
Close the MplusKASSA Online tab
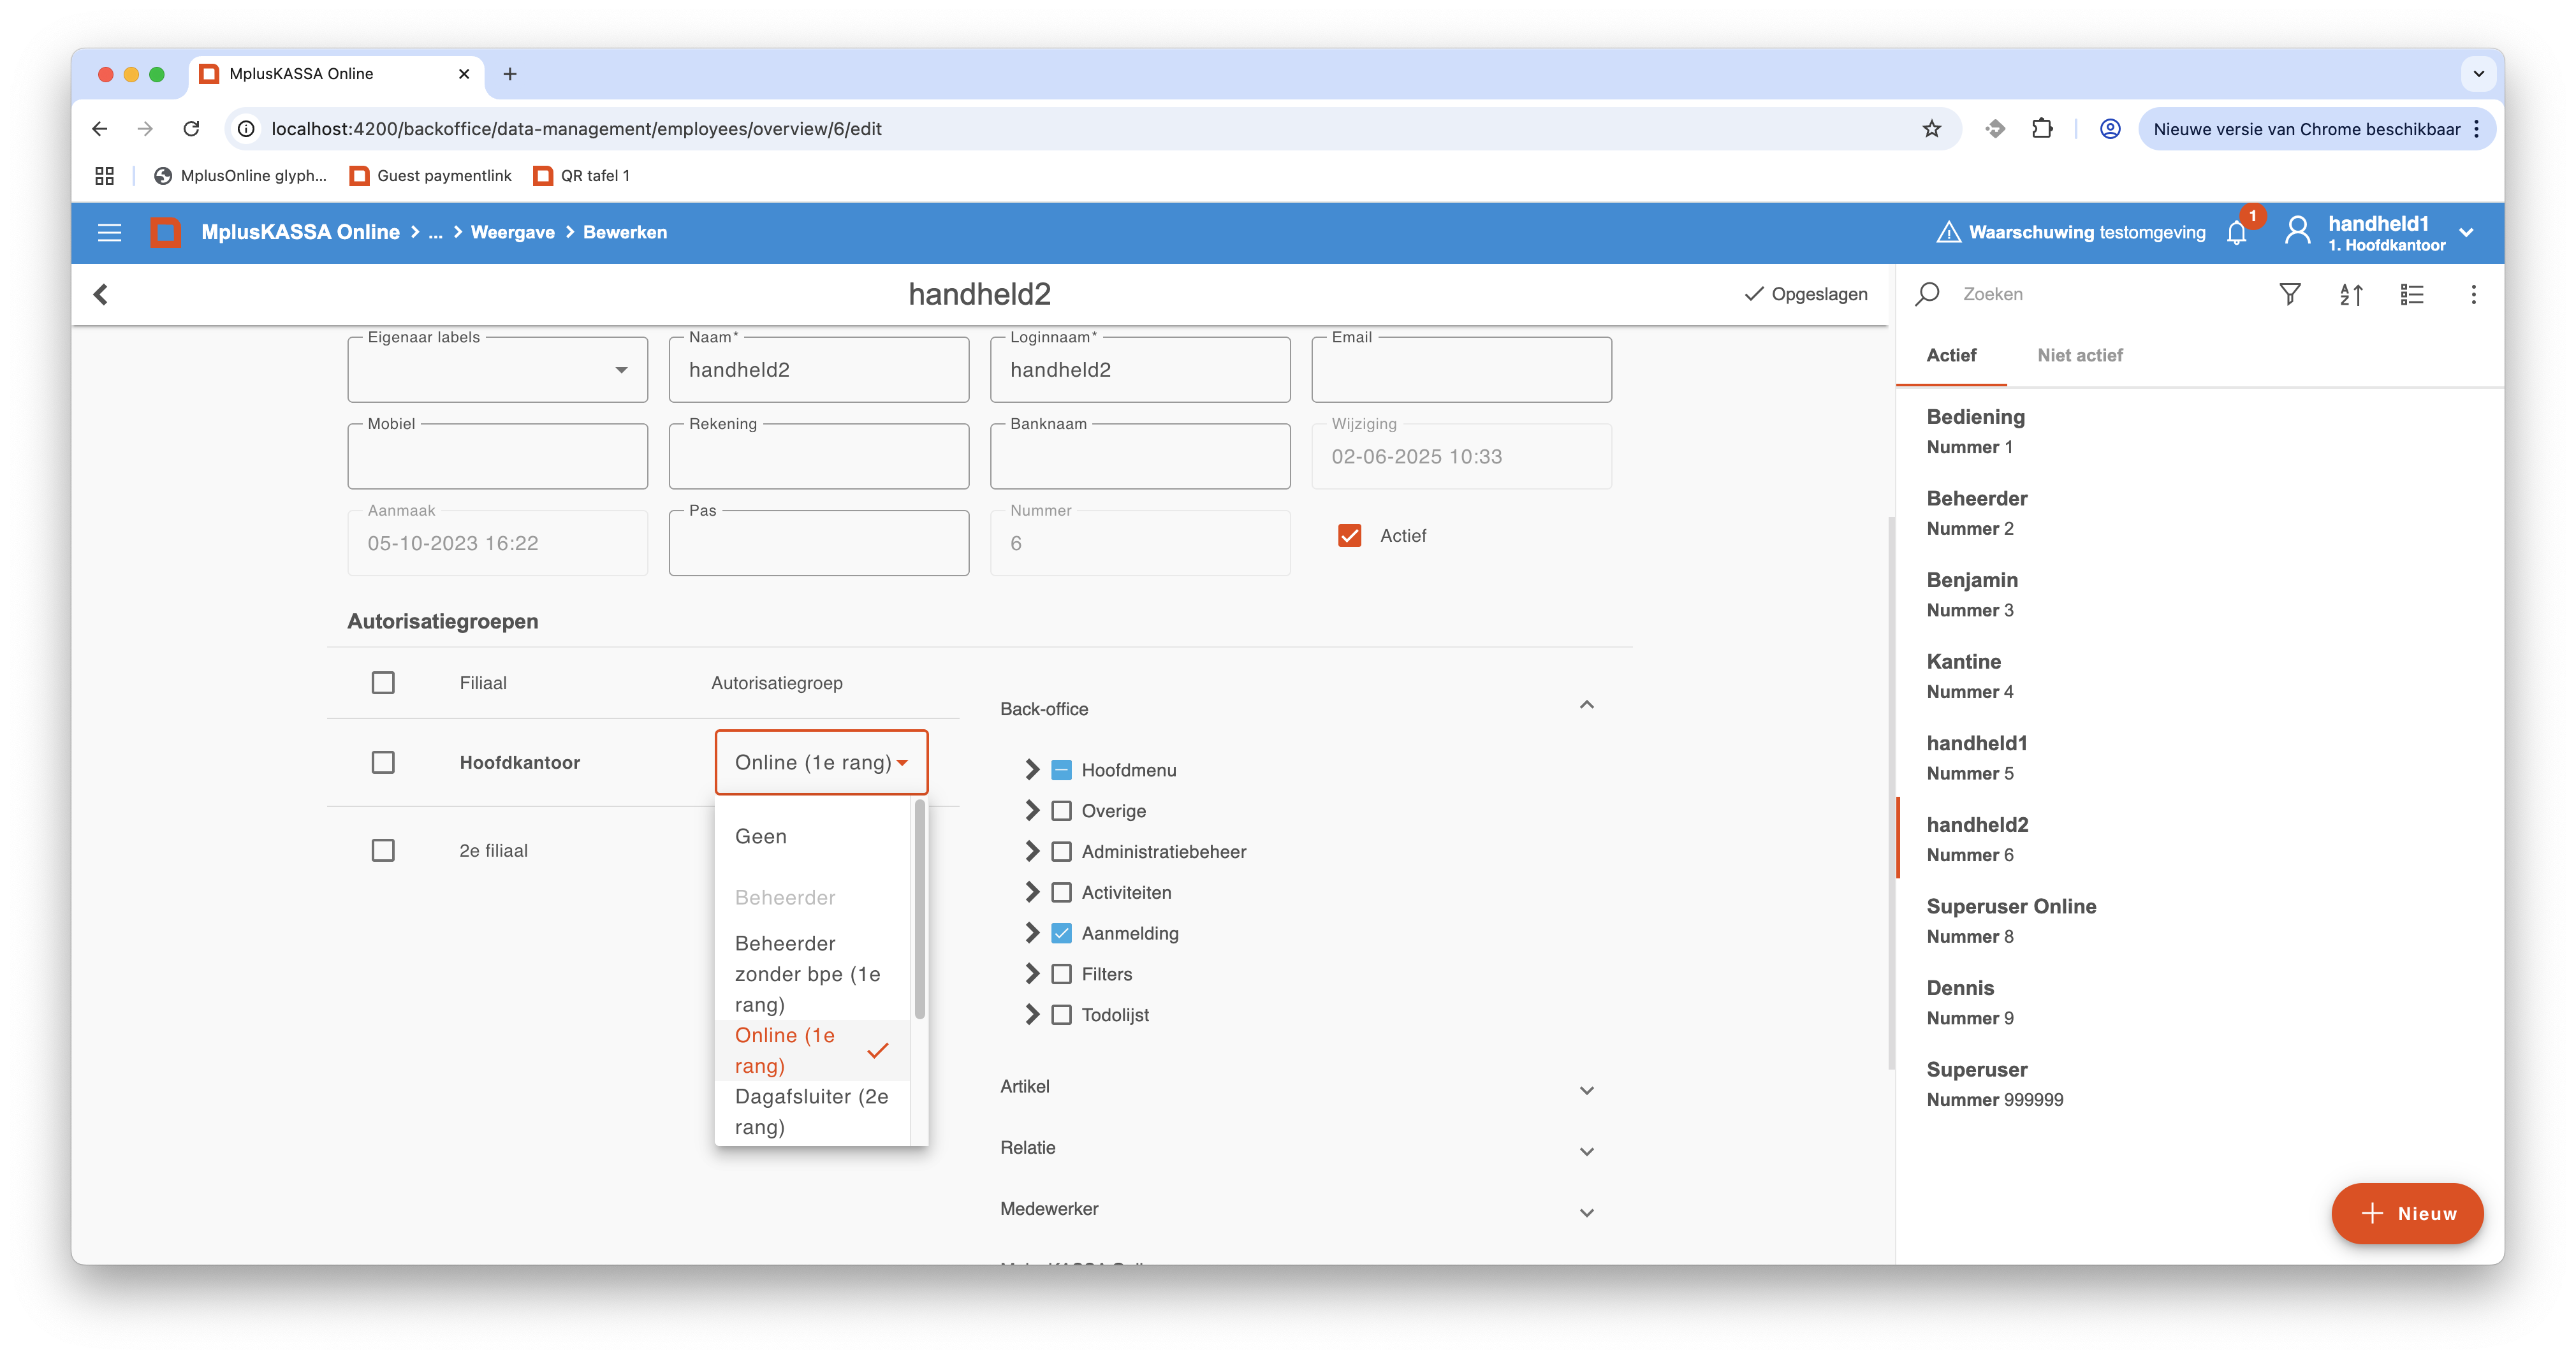pyautogui.click(x=464, y=74)
